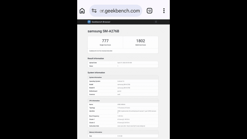Click the 'Upload Date' row label
The height and width of the screenshot is (139, 247).
pyautogui.click(x=93, y=63)
